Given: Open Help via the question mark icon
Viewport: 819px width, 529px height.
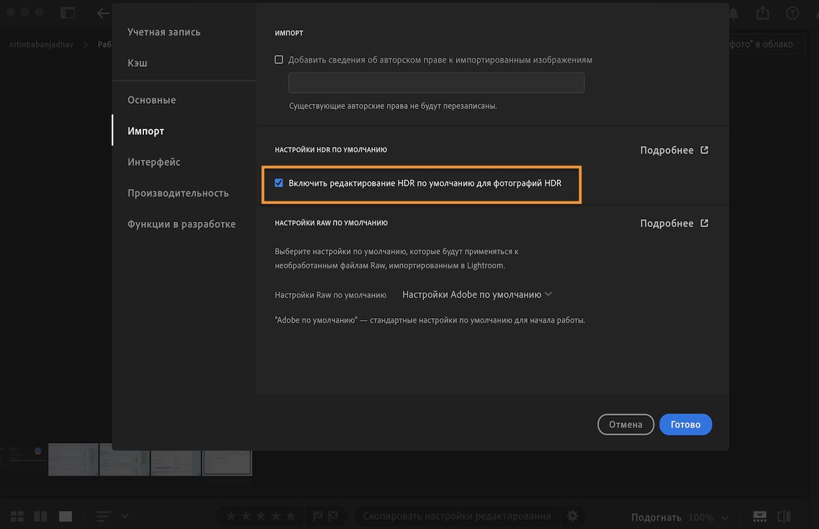Looking at the screenshot, I should (x=792, y=12).
